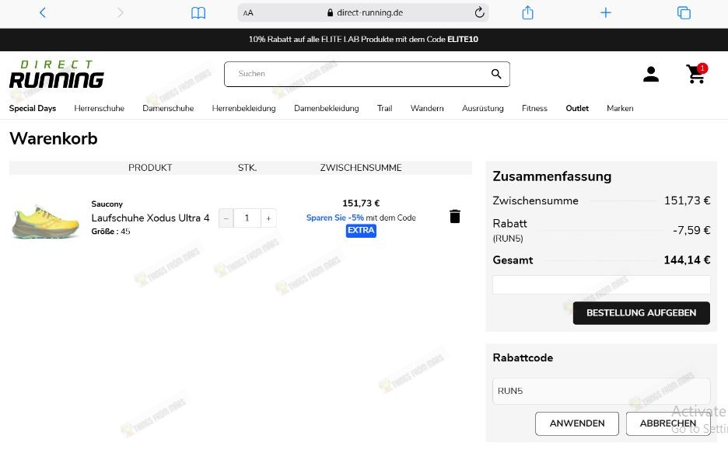Click the Rabatt amount -7,59 €
The image size is (728, 453).
coord(691,230)
